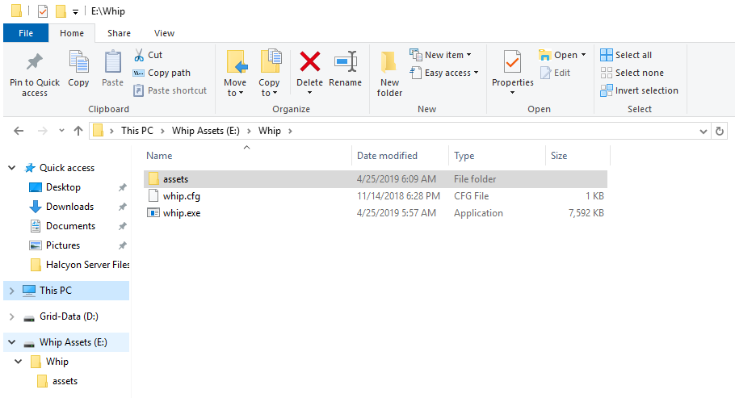Switch to the Share ribbon tab
Image resolution: width=735 pixels, height=398 pixels.
(119, 33)
